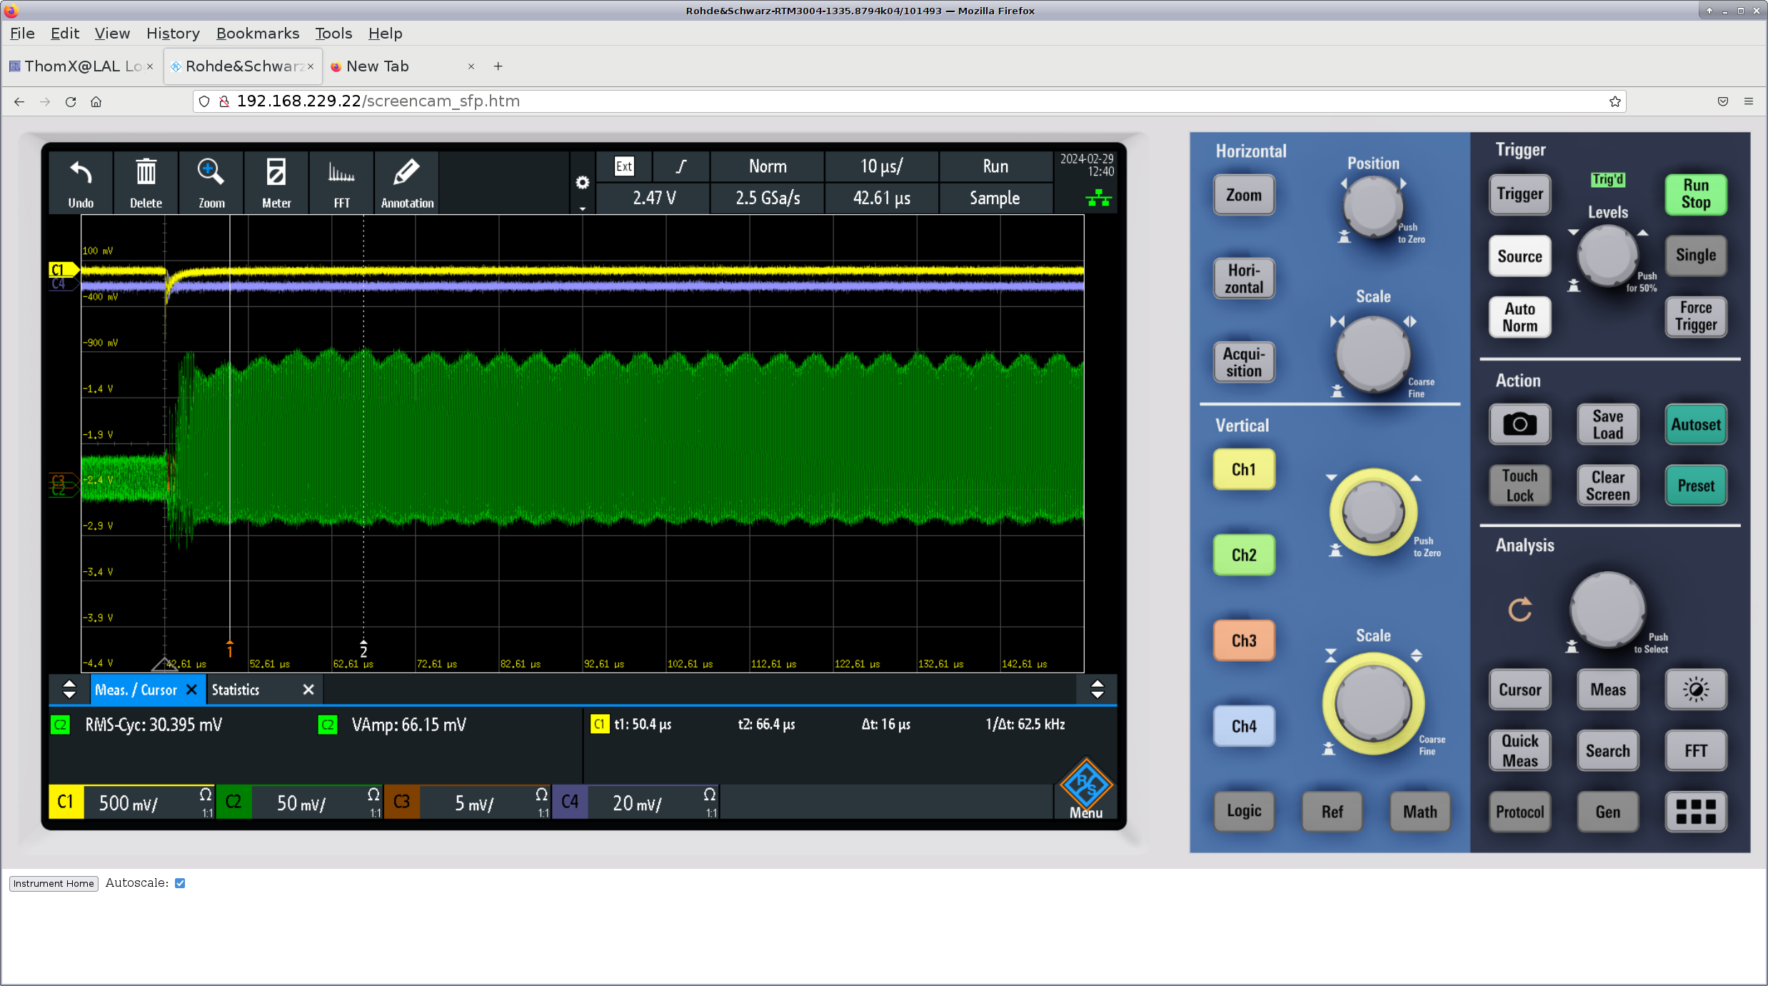Toggle the Auto Norm trigger mode

1520,317
